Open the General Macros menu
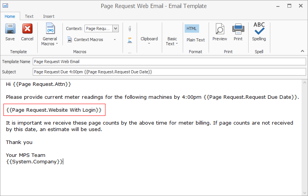The height and width of the screenshot is (196, 308). (x=49, y=35)
